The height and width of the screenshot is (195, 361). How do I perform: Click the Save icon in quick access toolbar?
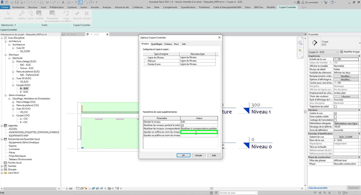(x=16, y=2)
